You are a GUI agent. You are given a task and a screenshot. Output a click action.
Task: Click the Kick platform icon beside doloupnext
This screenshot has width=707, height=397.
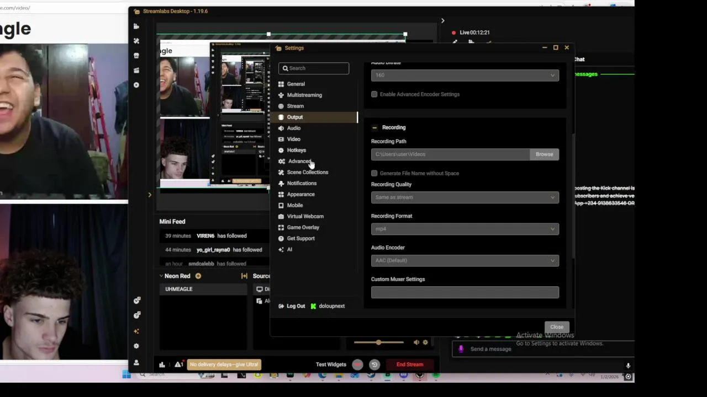tap(313, 306)
